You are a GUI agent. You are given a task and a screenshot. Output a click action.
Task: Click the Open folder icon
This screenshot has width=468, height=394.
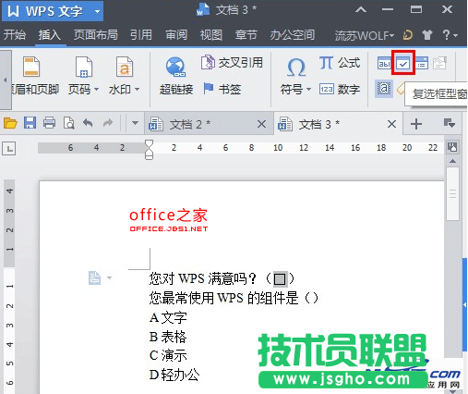[10, 123]
